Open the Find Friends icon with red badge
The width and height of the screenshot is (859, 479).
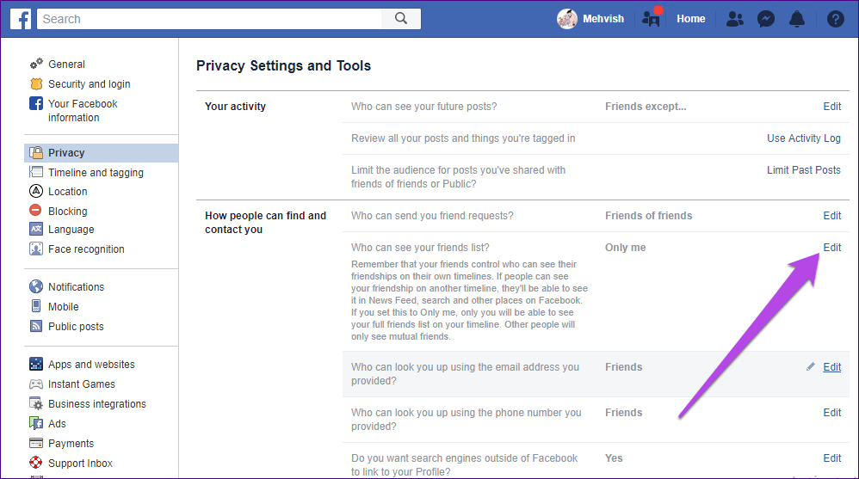(652, 17)
